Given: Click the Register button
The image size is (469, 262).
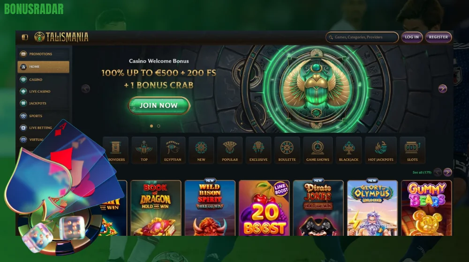Looking at the screenshot, I should [x=438, y=37].
